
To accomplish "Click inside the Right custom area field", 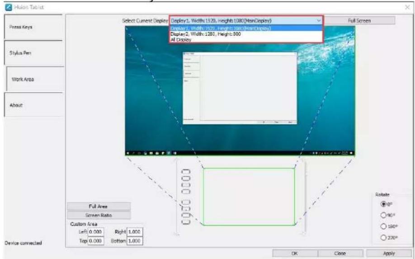I will click(x=134, y=232).
